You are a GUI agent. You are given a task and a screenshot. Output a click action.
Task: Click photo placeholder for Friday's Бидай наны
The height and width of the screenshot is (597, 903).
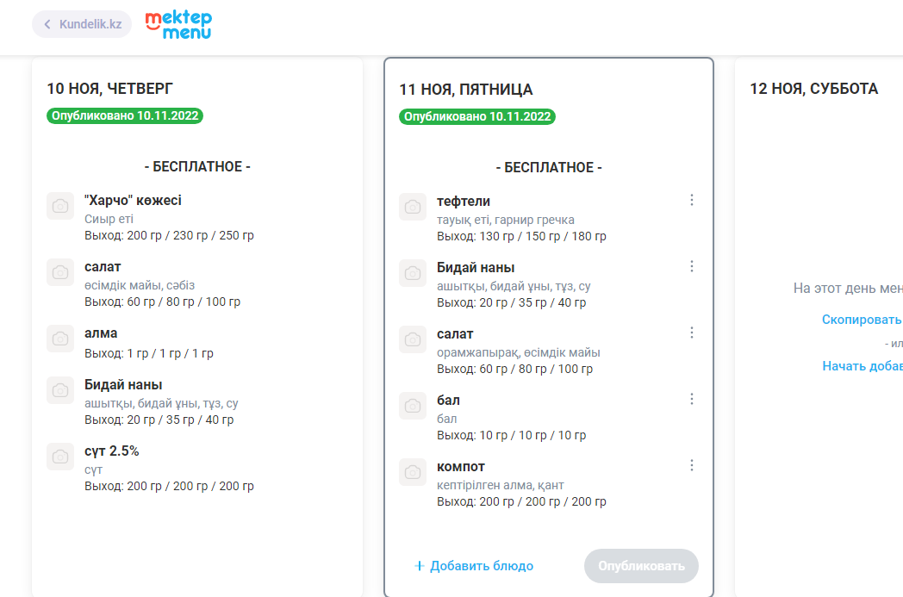413,273
